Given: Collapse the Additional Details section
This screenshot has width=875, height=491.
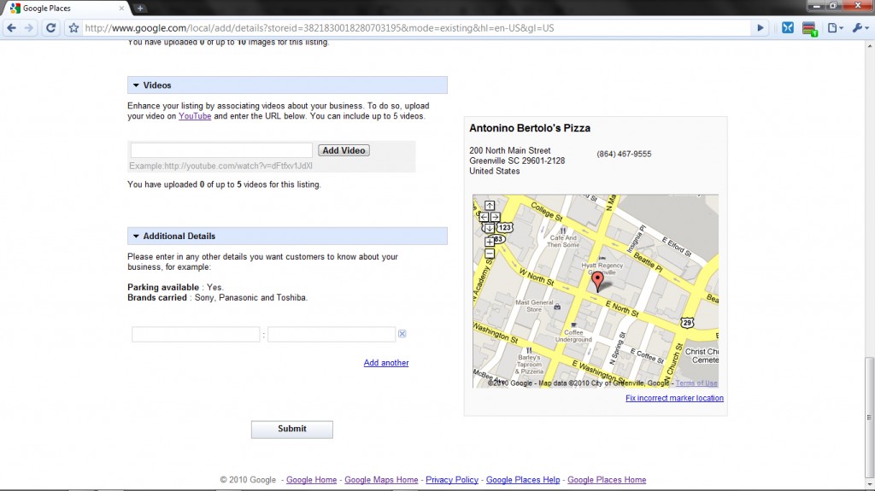Looking at the screenshot, I should (136, 236).
